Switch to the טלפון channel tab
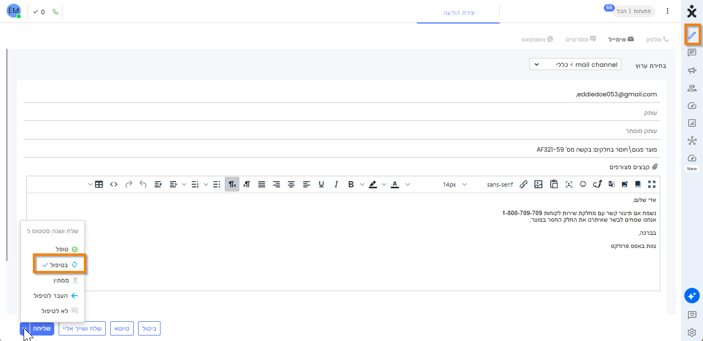This screenshot has width=703, height=341. pyautogui.click(x=658, y=39)
